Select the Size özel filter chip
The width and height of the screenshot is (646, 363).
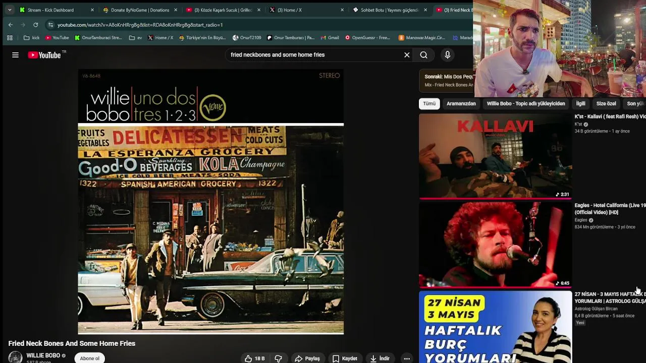tap(606, 103)
